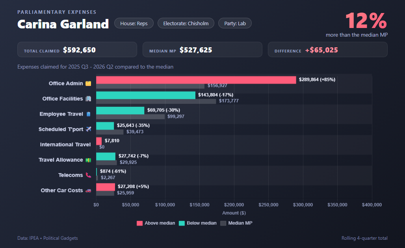This screenshot has width=405, height=248.
Task: Click the Telecoms category label
Action: coord(71,175)
